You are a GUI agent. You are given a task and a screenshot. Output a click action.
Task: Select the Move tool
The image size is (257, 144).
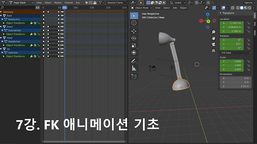(x=134, y=31)
